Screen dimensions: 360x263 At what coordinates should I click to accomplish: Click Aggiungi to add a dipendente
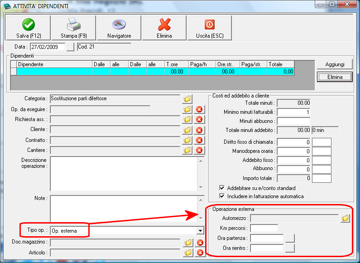coord(335,64)
